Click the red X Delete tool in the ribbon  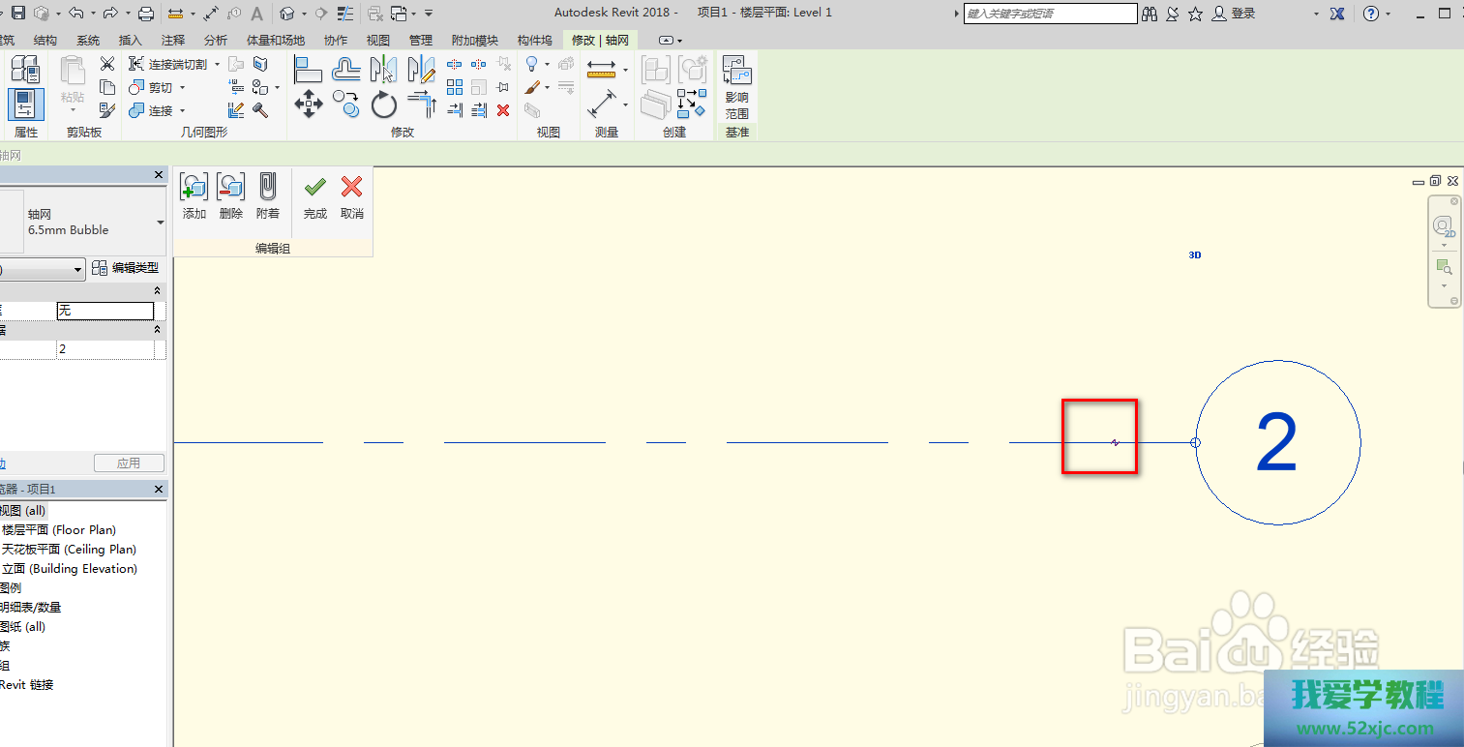(x=503, y=110)
